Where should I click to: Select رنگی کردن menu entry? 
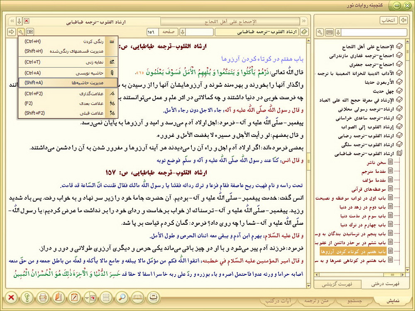pos(68,41)
